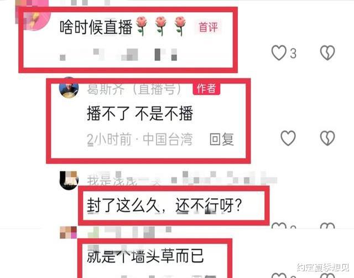
Task: Select the comment text '封了这么久，还不行呀?'
Action: click(x=165, y=205)
